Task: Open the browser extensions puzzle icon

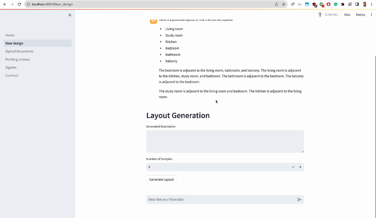Action: pos(343,4)
